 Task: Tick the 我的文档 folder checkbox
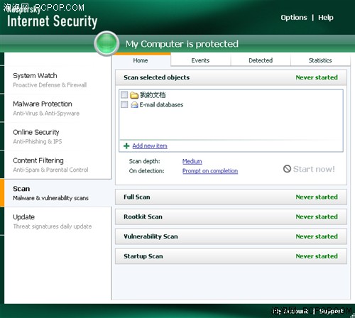pyautogui.click(x=124, y=95)
